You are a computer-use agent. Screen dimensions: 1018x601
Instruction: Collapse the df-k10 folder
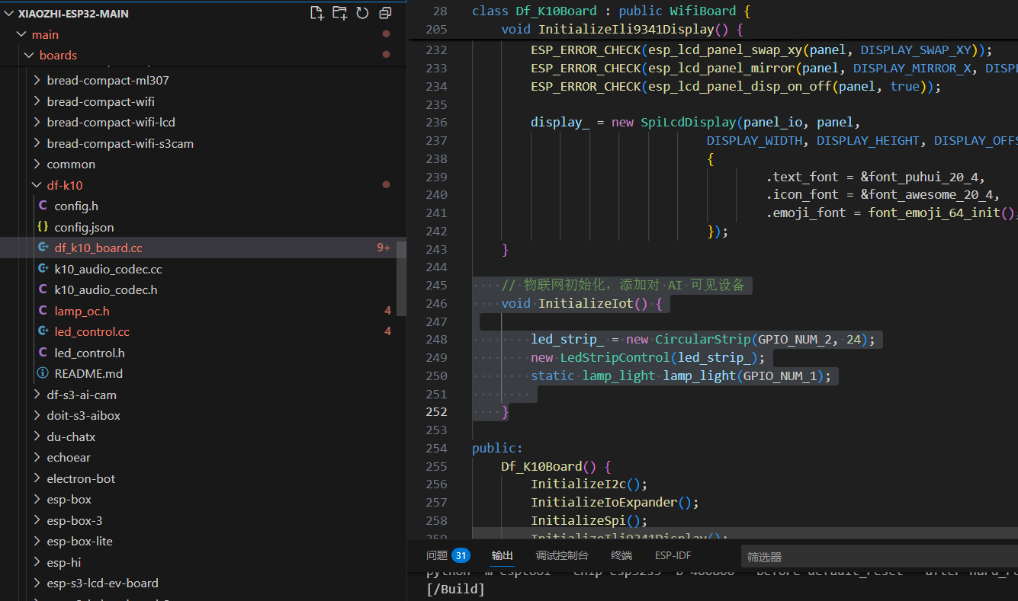38,185
